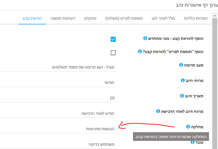
Task: Open the עובד dropdown showing משתמש בדיקה
Action: coord(58,145)
